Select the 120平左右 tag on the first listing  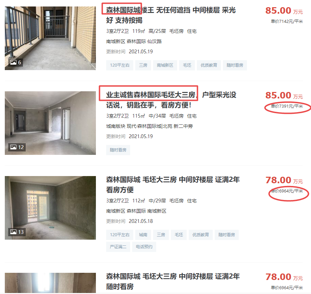[x=120, y=65]
